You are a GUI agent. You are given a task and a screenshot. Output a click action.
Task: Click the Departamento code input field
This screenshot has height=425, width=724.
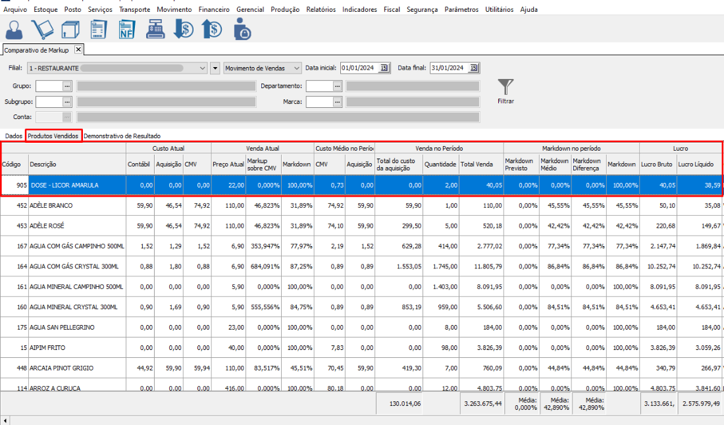pos(319,86)
